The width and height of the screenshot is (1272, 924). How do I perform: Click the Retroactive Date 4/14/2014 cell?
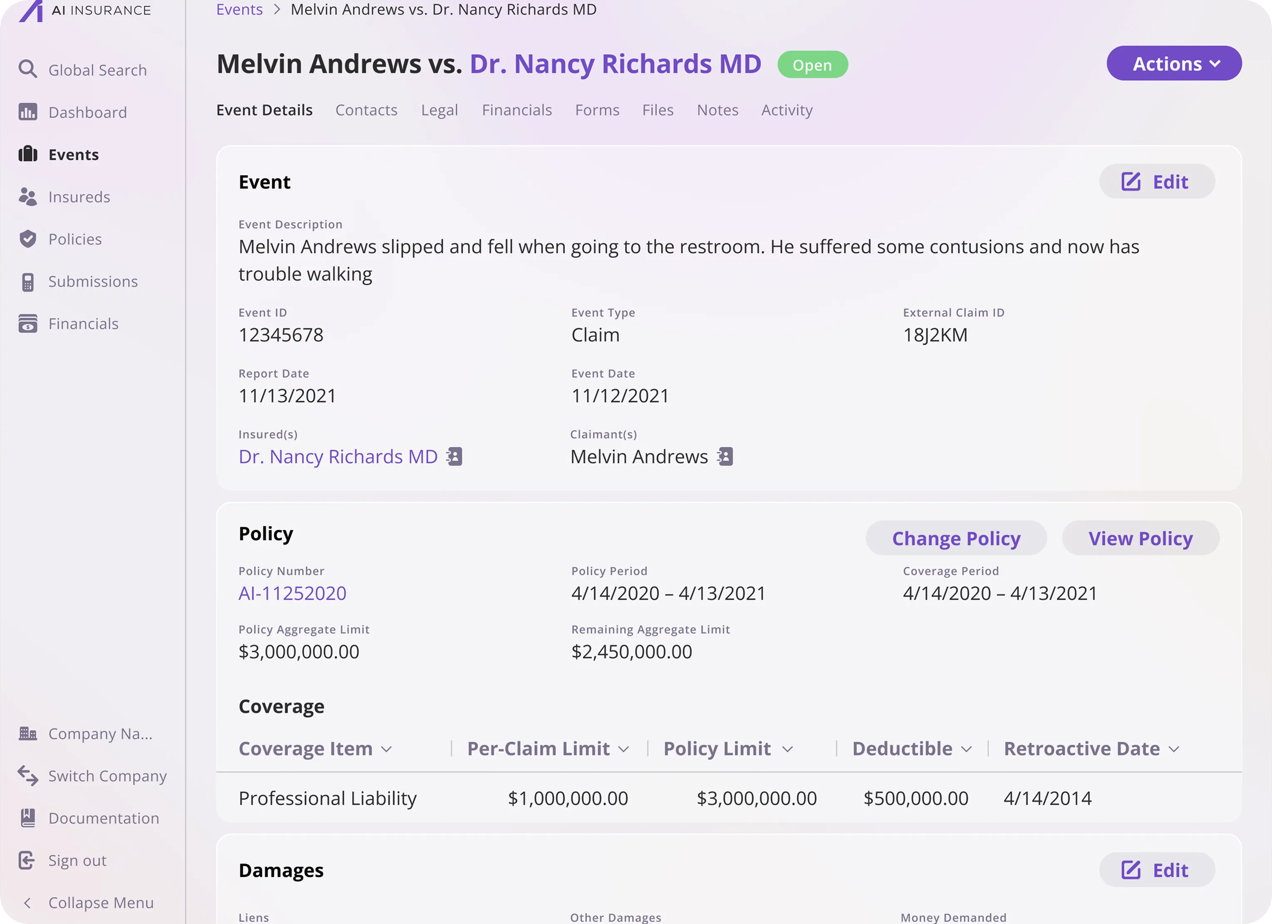pyautogui.click(x=1047, y=798)
